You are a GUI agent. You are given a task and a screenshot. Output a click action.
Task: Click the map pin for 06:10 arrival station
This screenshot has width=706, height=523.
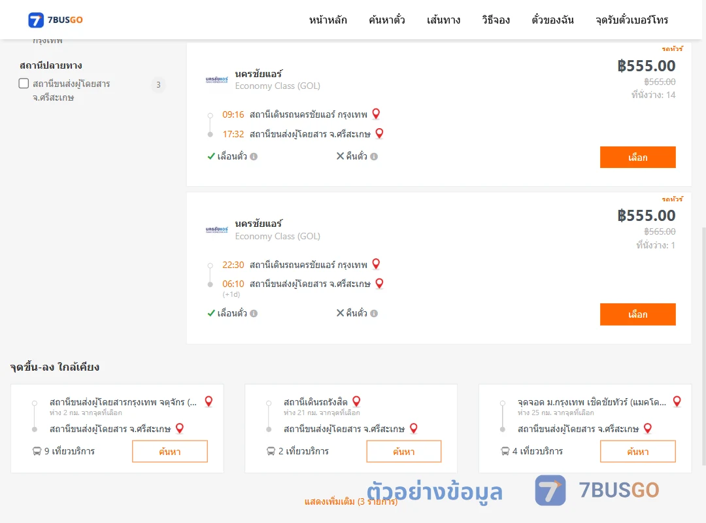[x=379, y=283]
